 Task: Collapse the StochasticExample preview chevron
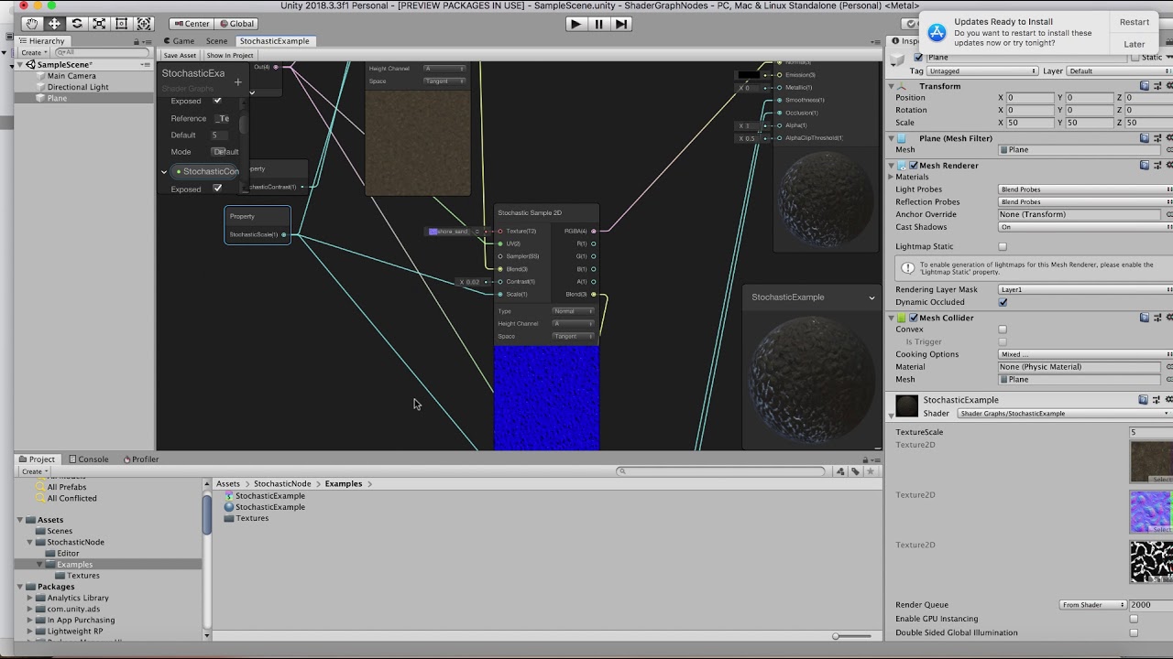tap(872, 297)
